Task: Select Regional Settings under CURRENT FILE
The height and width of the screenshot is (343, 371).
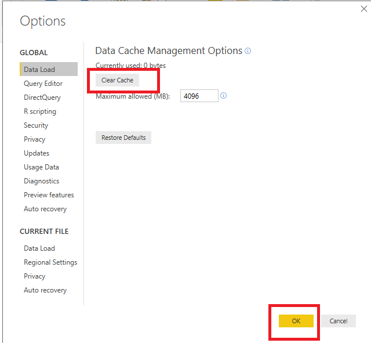Action: pos(50,262)
